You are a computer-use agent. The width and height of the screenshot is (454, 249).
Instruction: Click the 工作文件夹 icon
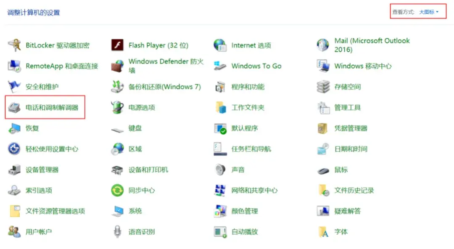pyautogui.click(x=220, y=108)
